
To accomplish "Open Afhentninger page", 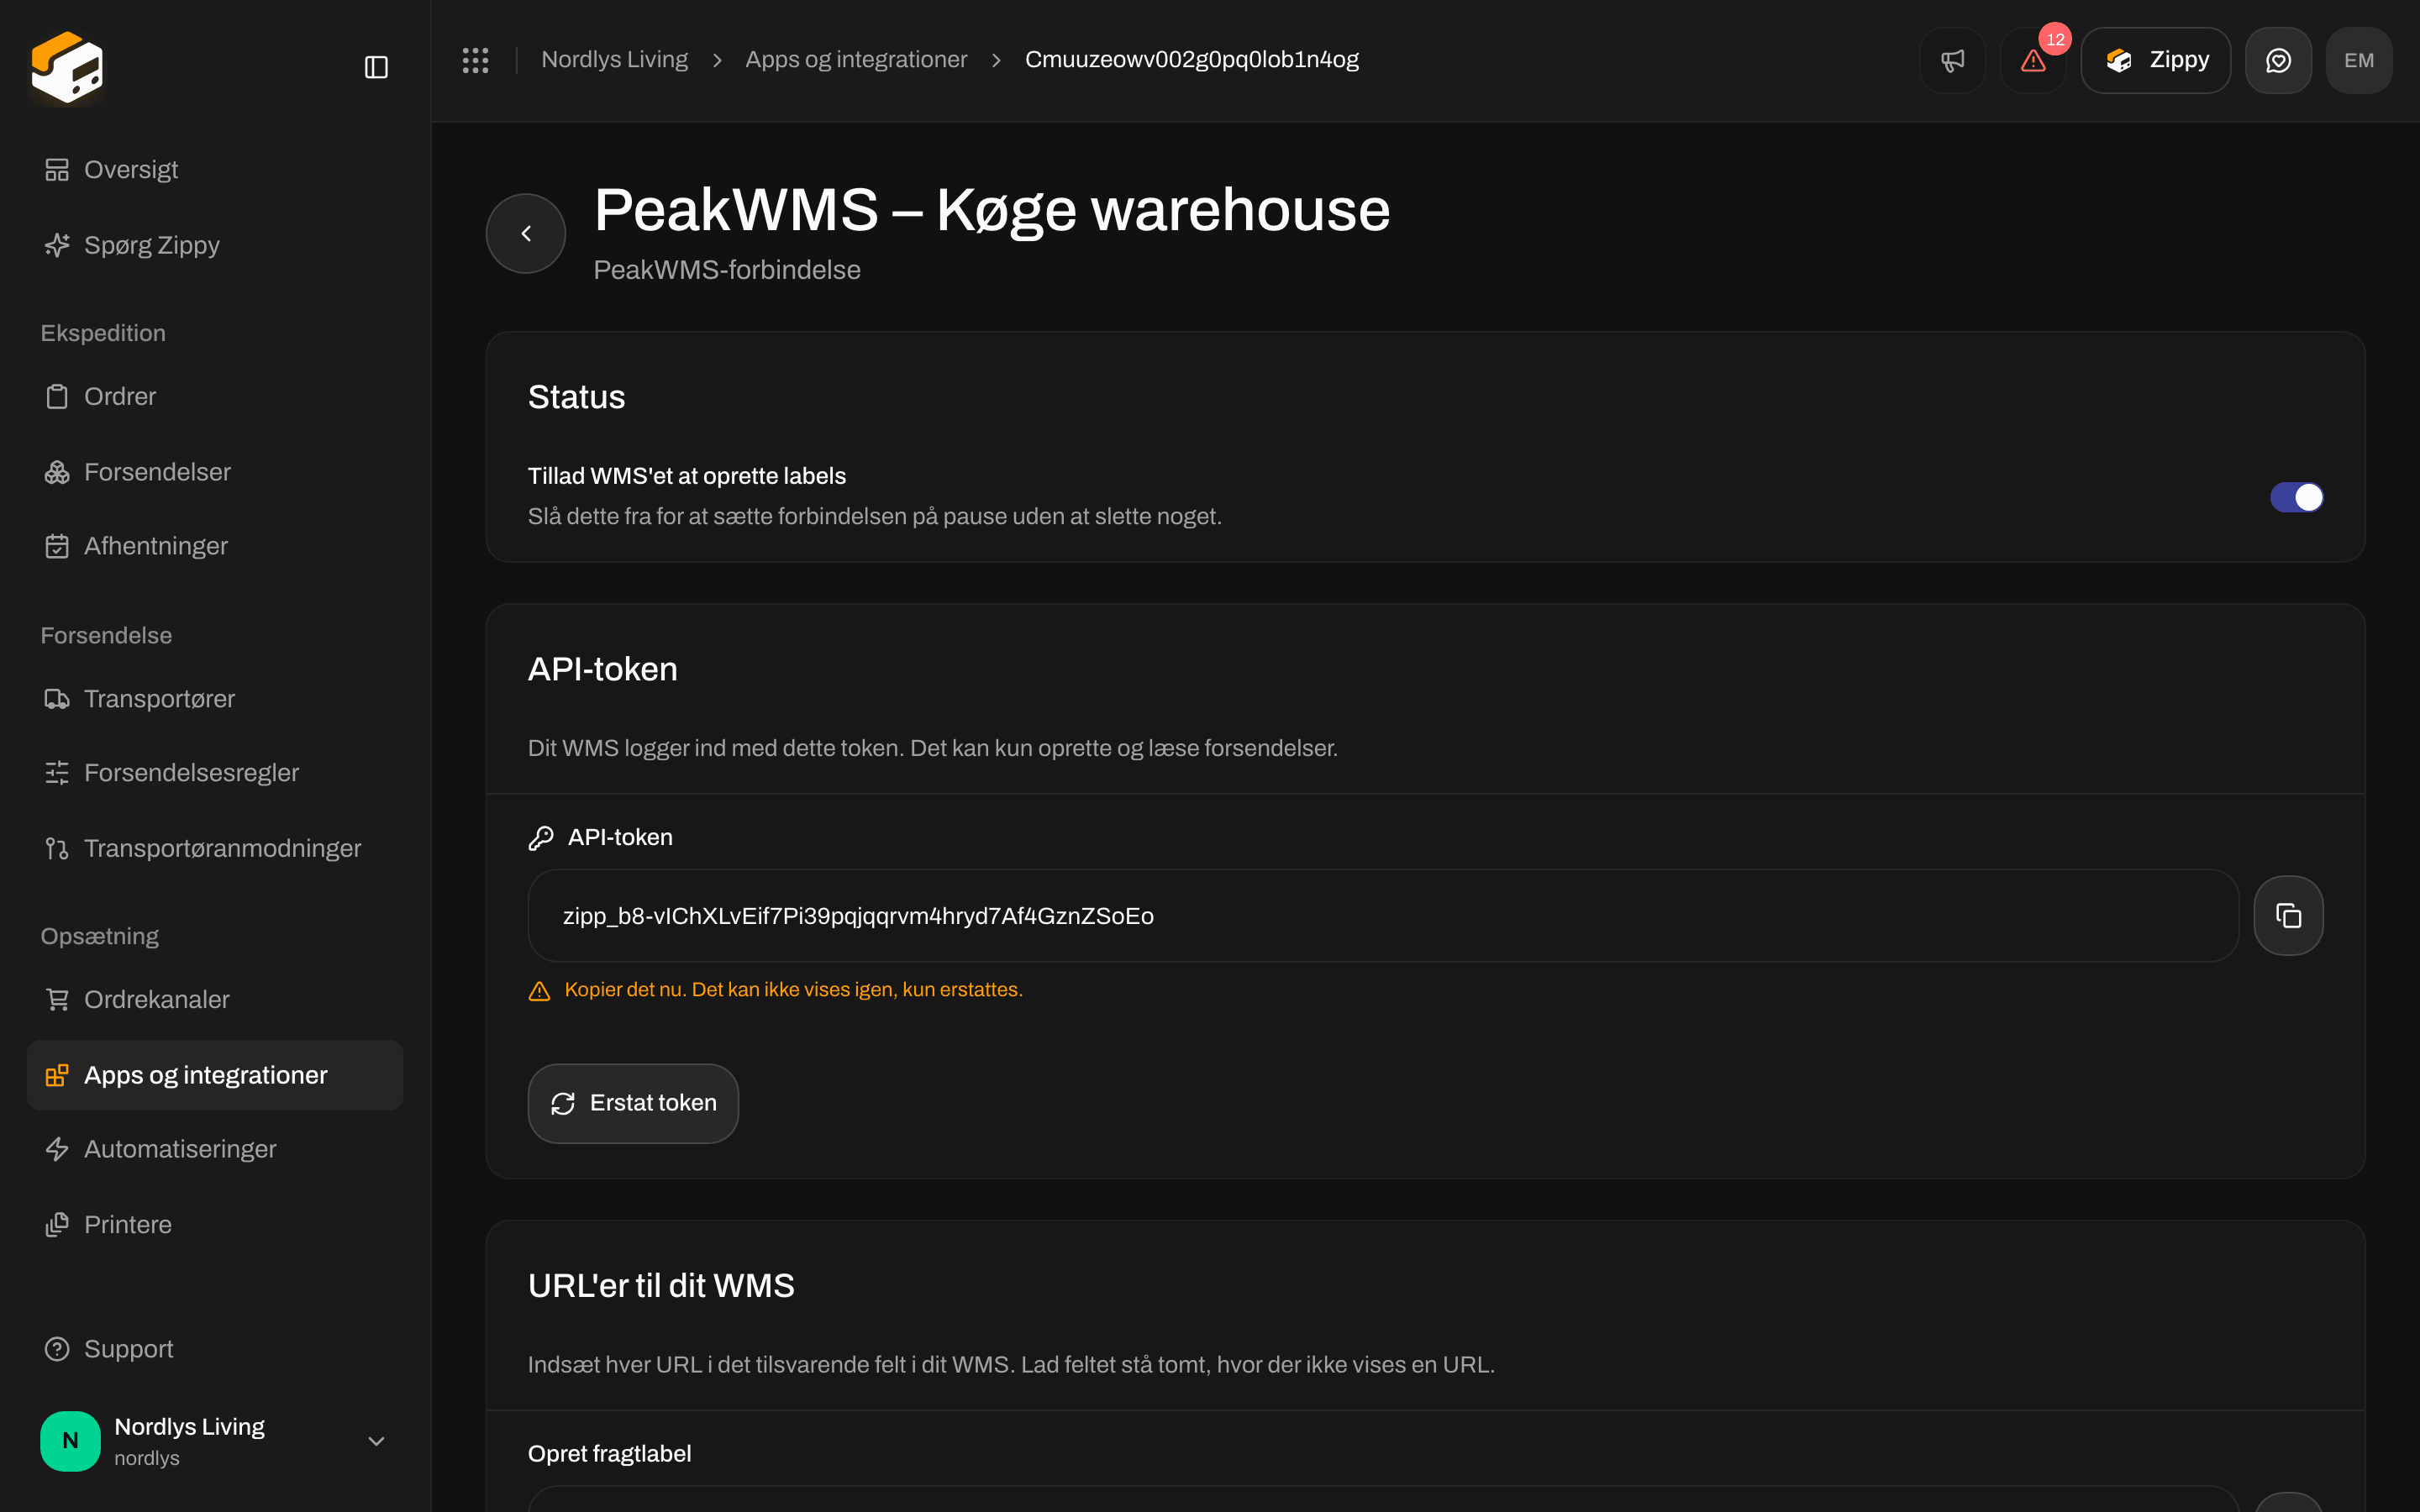I will point(215,546).
